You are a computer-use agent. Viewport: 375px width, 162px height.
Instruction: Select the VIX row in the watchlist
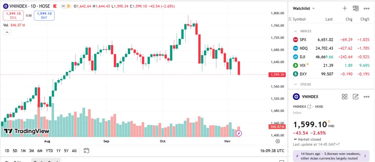point(331,65)
